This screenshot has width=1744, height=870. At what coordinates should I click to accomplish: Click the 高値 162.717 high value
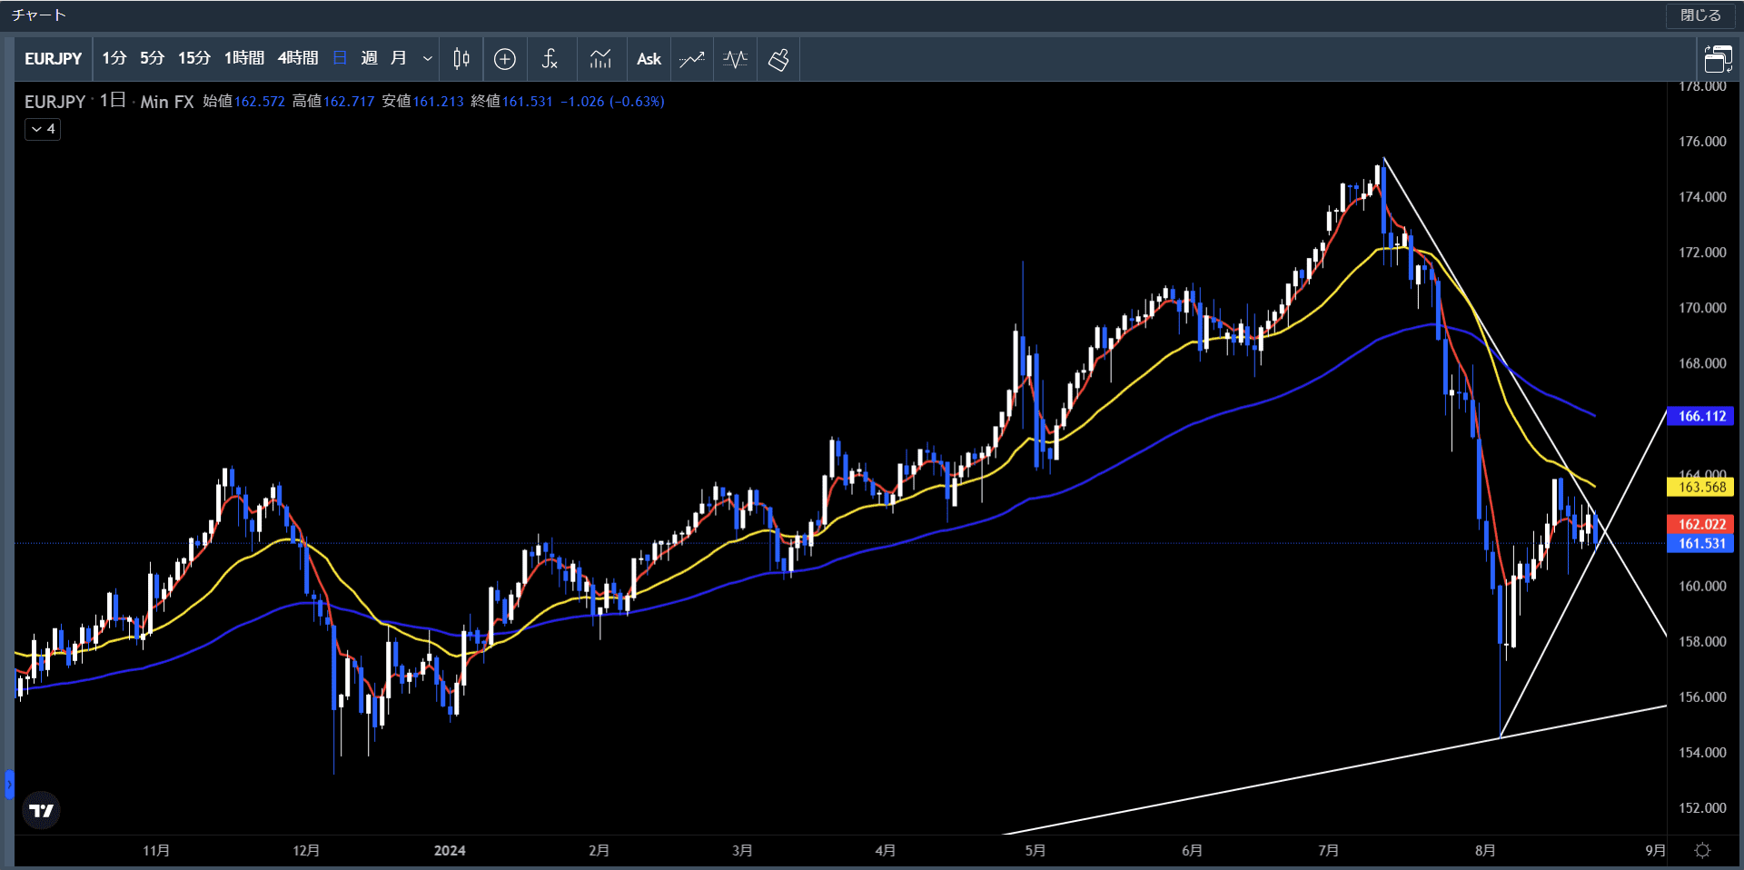pyautogui.click(x=333, y=102)
